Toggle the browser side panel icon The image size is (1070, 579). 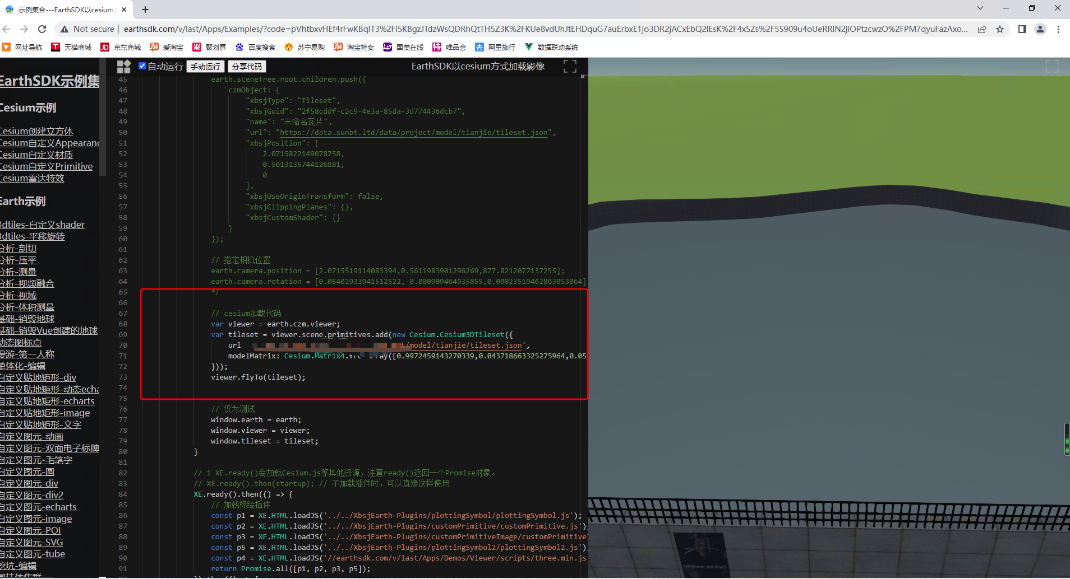(1022, 29)
